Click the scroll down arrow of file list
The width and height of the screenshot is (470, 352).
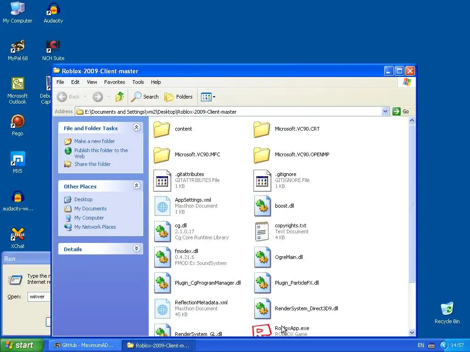[x=412, y=333]
